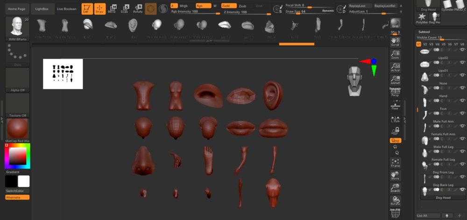The image size is (467, 220).
Task: Click the BPR render button
Action: coord(395,24)
